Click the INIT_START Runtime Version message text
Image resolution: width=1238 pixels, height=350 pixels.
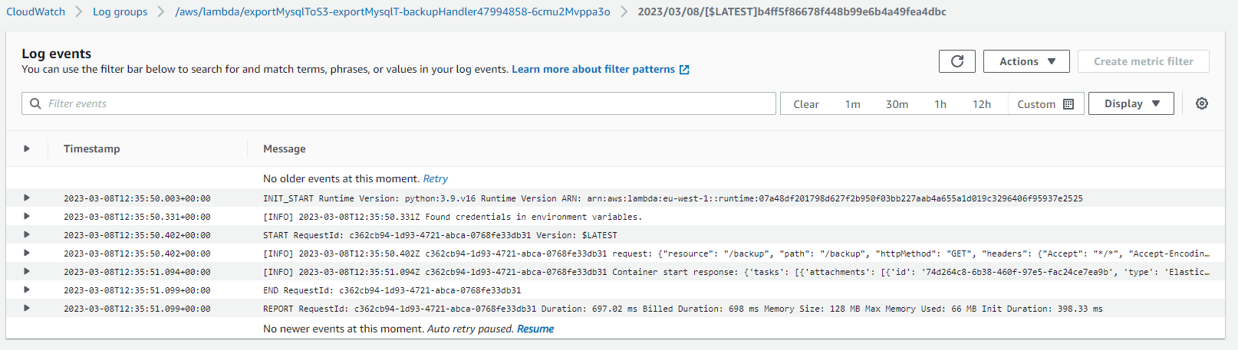pos(673,198)
